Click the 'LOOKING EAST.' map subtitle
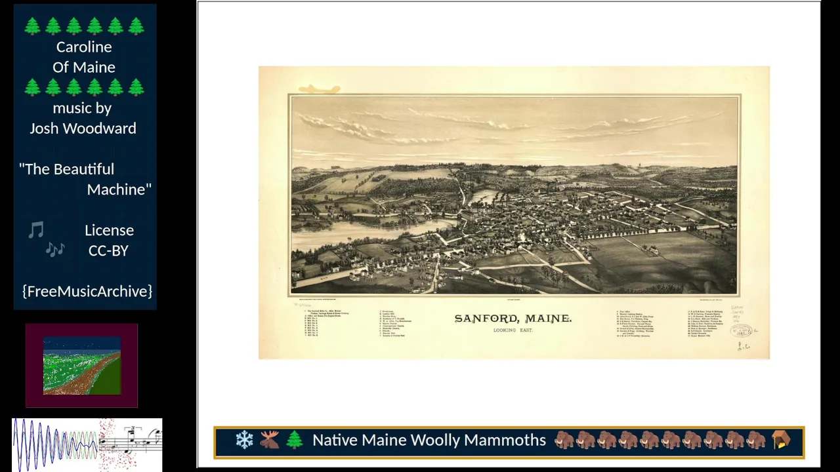Screen dimensions: 840x472 (513, 330)
